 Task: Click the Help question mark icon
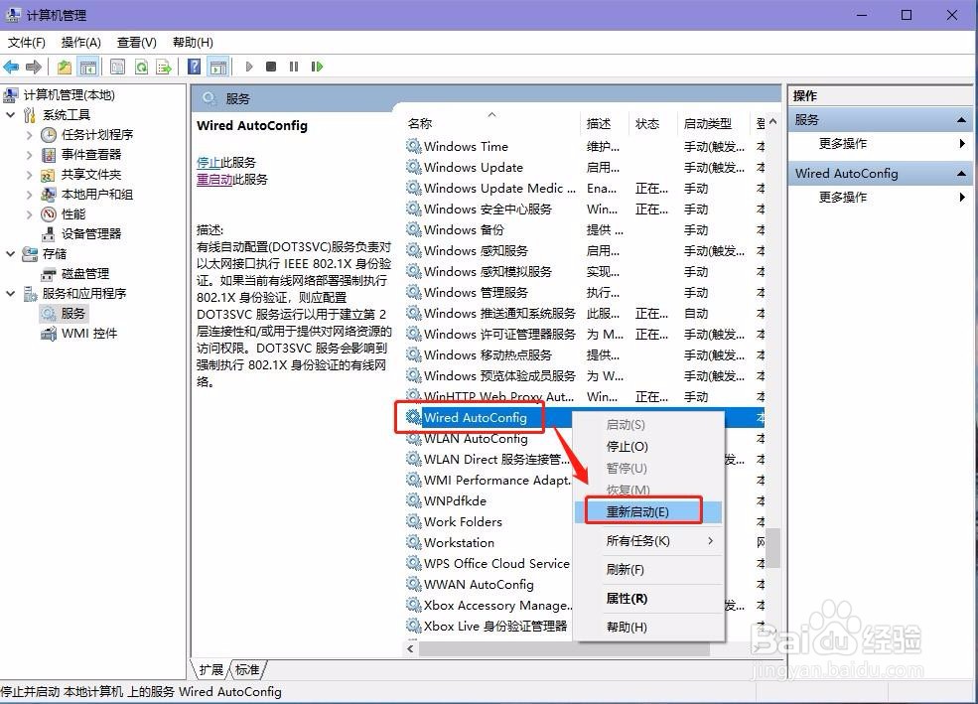[x=194, y=67]
